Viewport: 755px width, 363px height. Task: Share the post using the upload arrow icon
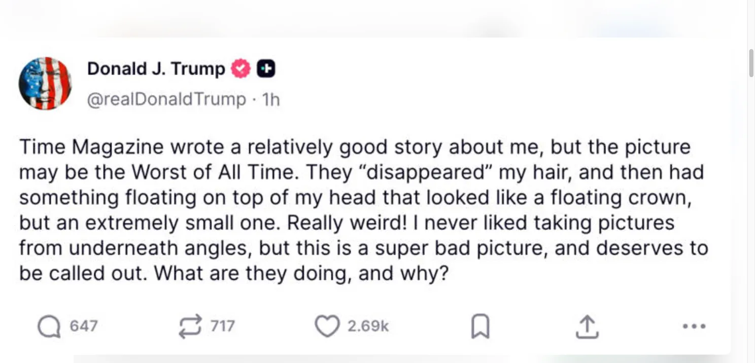pyautogui.click(x=587, y=326)
